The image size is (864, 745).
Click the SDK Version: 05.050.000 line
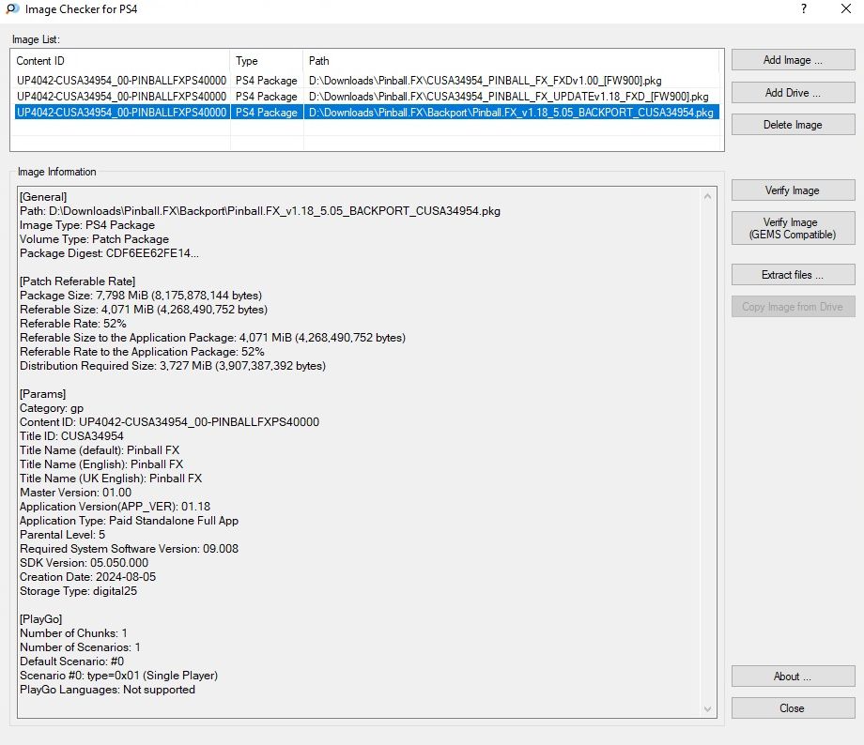[x=84, y=563]
